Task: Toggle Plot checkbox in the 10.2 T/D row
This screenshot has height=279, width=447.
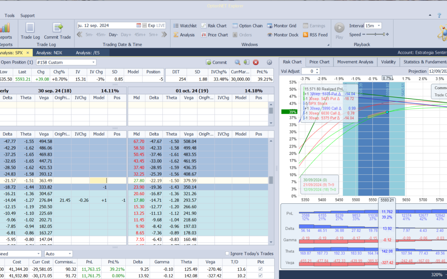Action: click(x=260, y=275)
